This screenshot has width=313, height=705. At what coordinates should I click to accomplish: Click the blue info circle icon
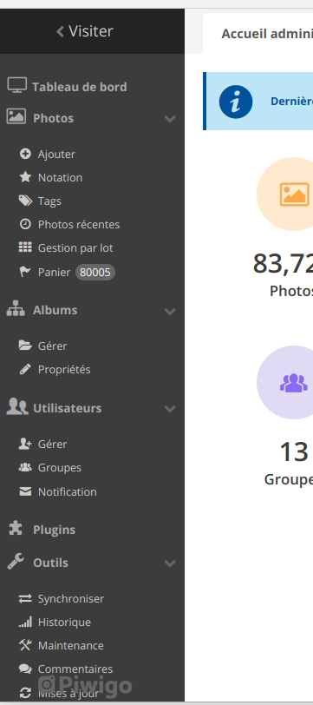(236, 102)
